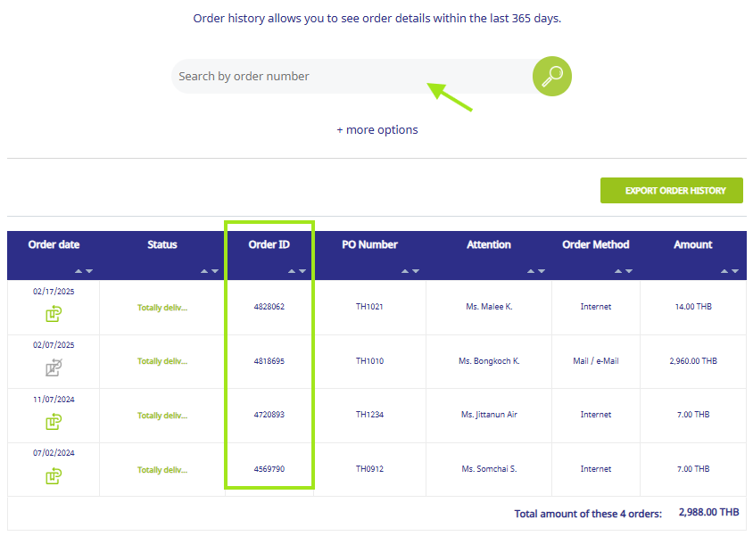Sort Order ID column descending arrow
This screenshot has width=753, height=536.
pyautogui.click(x=302, y=270)
